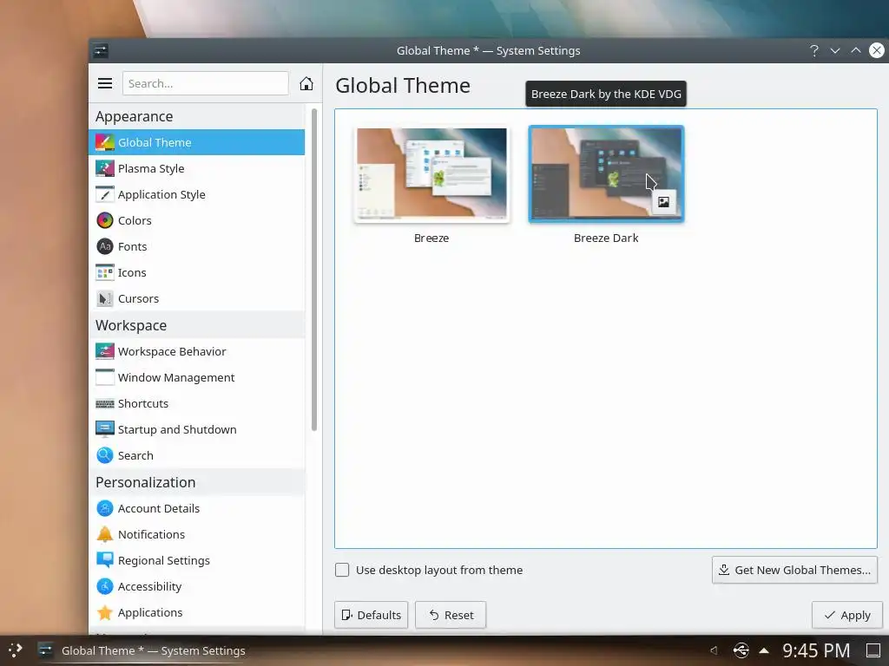Click the Apply button
This screenshot has height=666, width=889.
tap(847, 615)
